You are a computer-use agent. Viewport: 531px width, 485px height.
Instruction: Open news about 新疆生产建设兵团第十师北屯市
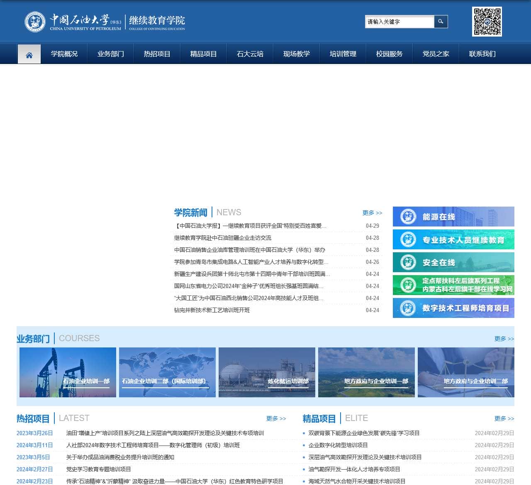click(252, 274)
